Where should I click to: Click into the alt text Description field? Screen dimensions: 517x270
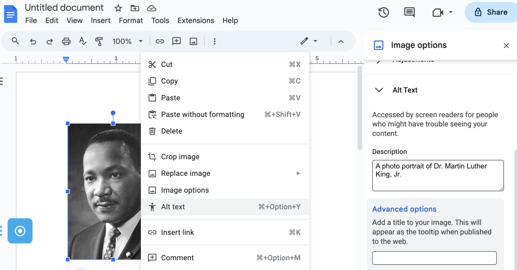[438, 175]
